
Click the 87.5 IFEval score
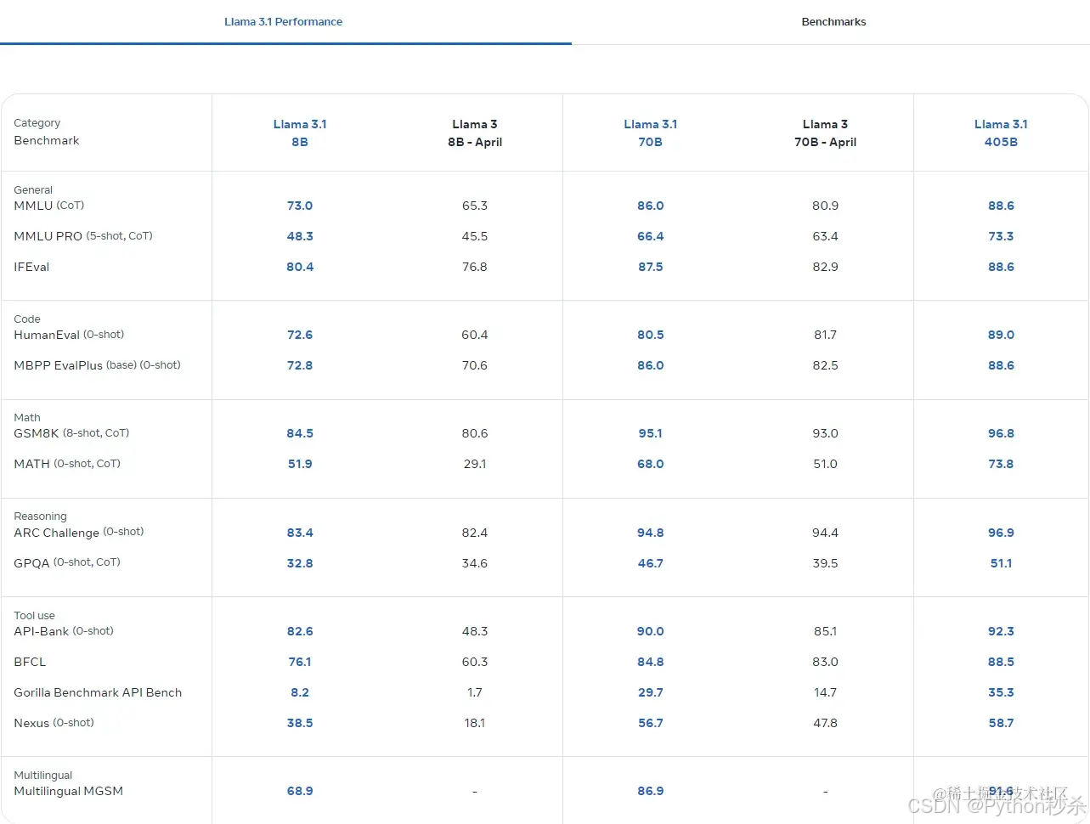tap(651, 267)
